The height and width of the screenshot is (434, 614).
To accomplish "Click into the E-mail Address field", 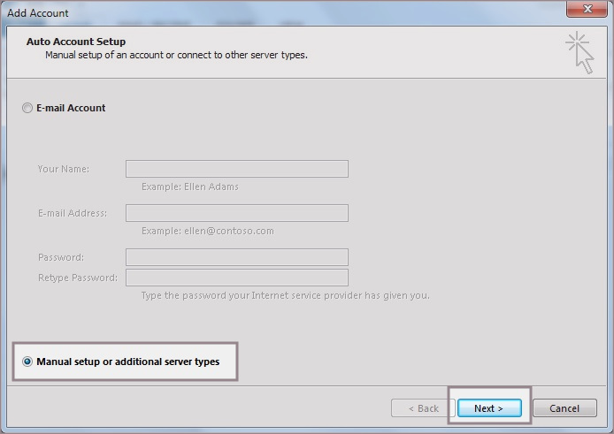I will (x=236, y=213).
